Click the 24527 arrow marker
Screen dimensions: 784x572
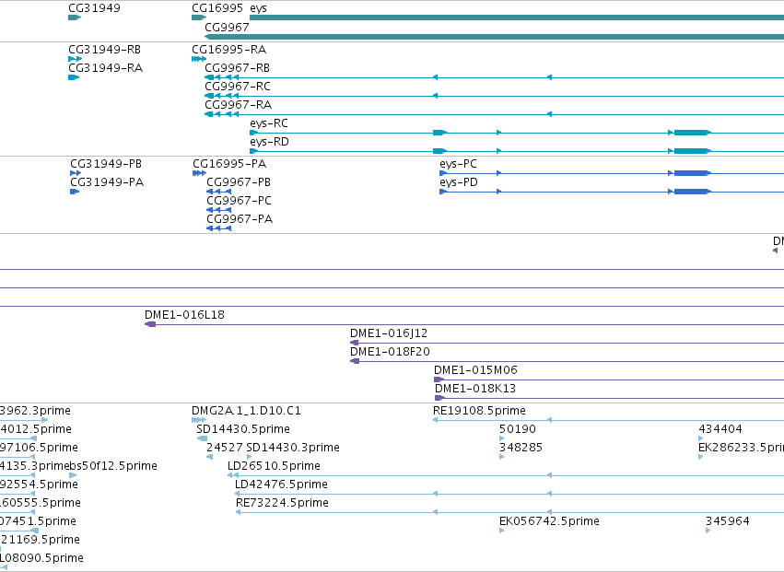click(x=209, y=457)
